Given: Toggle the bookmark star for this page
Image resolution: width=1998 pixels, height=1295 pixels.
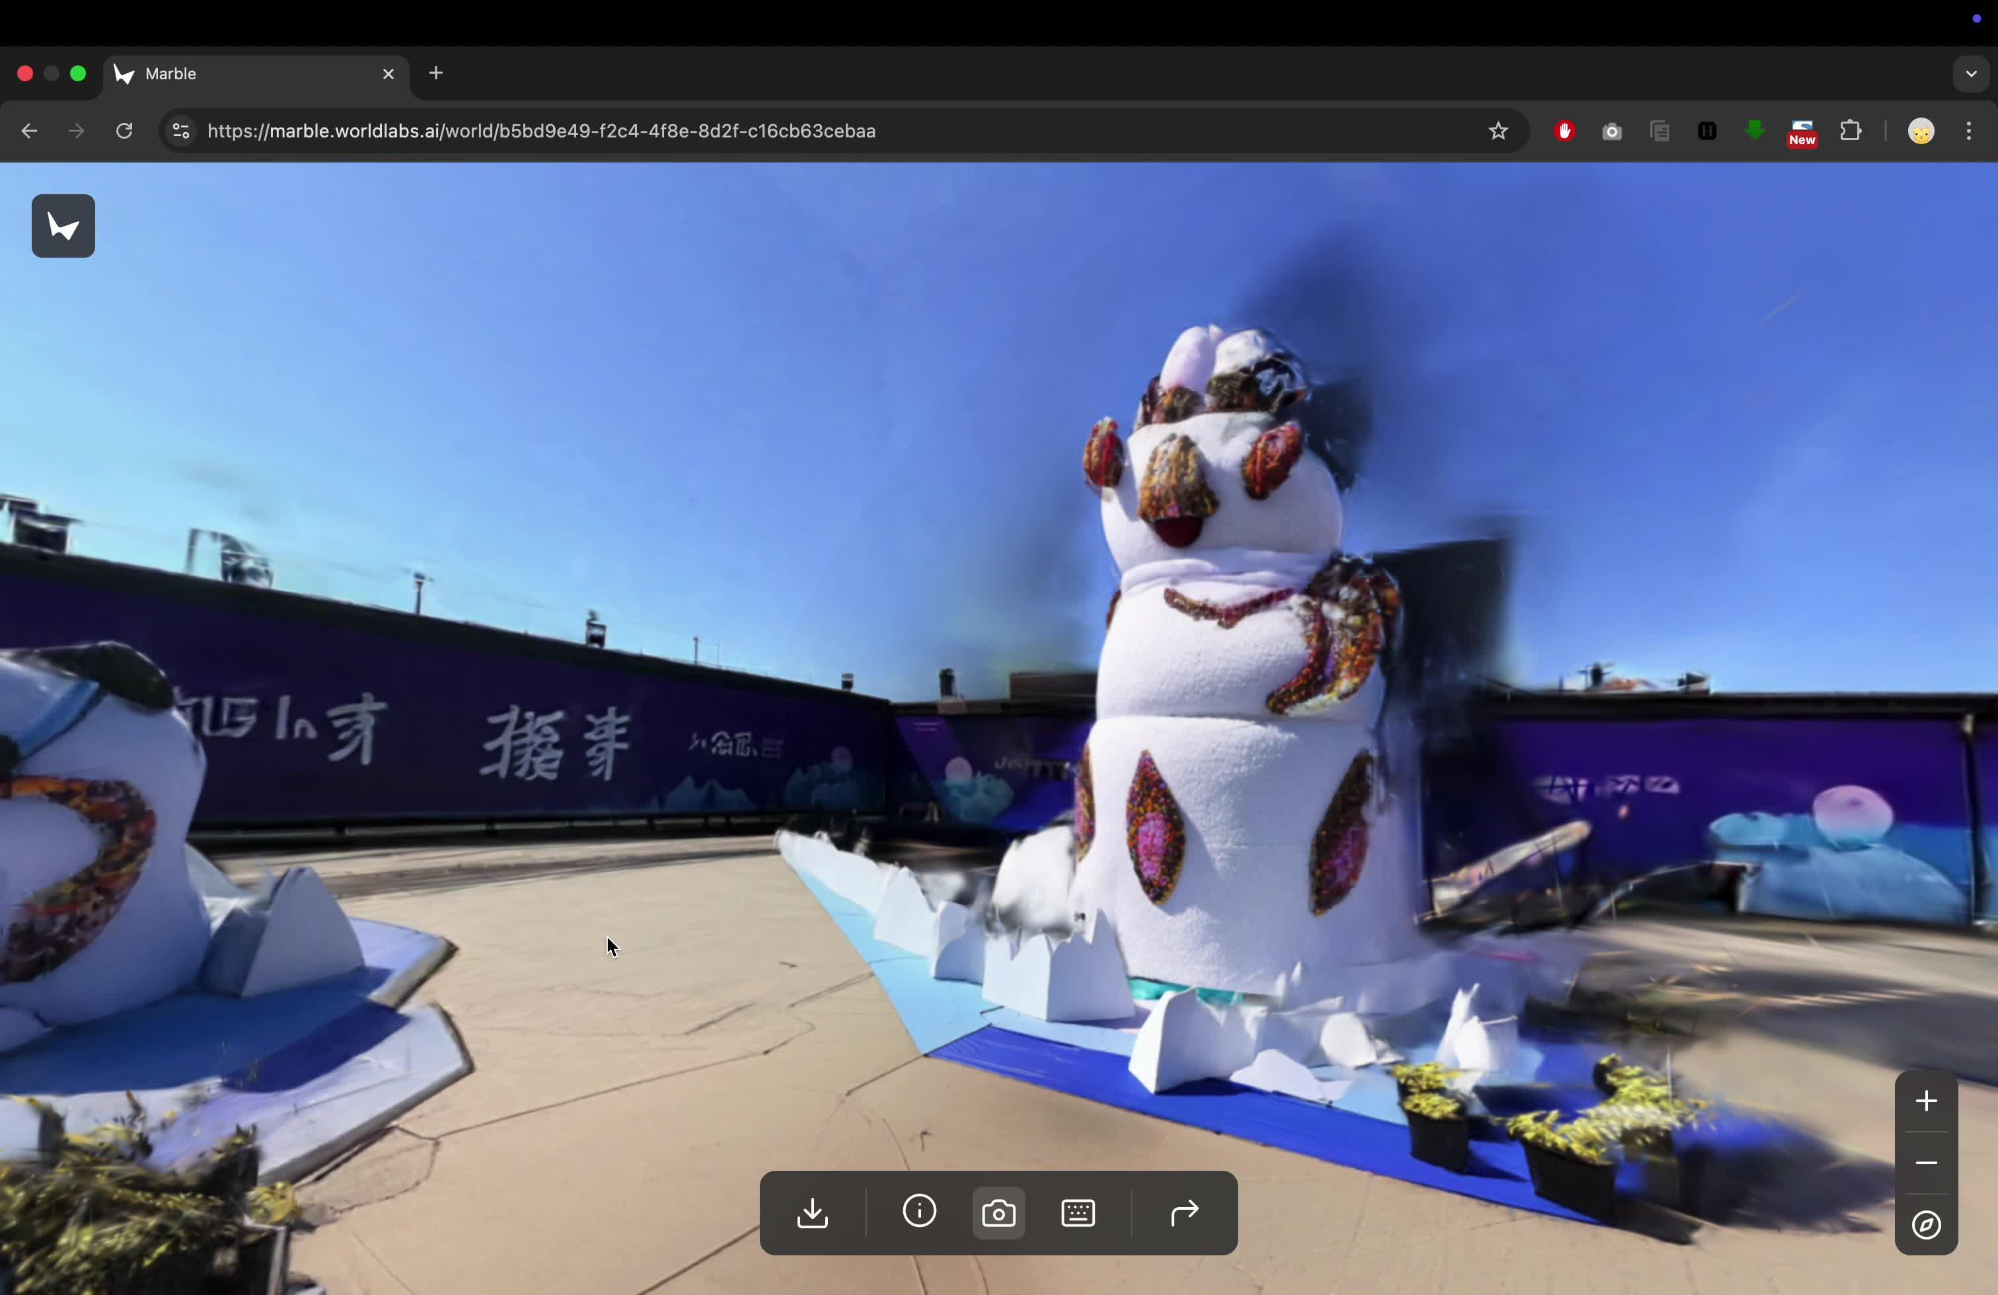Looking at the screenshot, I should point(1499,131).
